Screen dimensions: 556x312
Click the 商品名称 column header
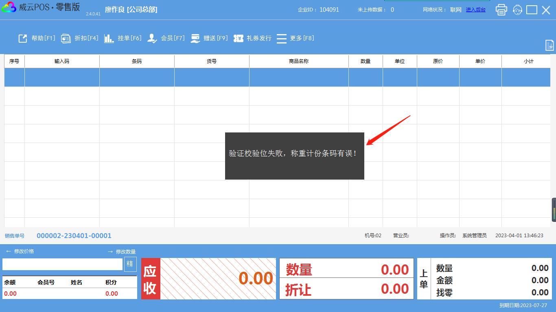tap(299, 61)
